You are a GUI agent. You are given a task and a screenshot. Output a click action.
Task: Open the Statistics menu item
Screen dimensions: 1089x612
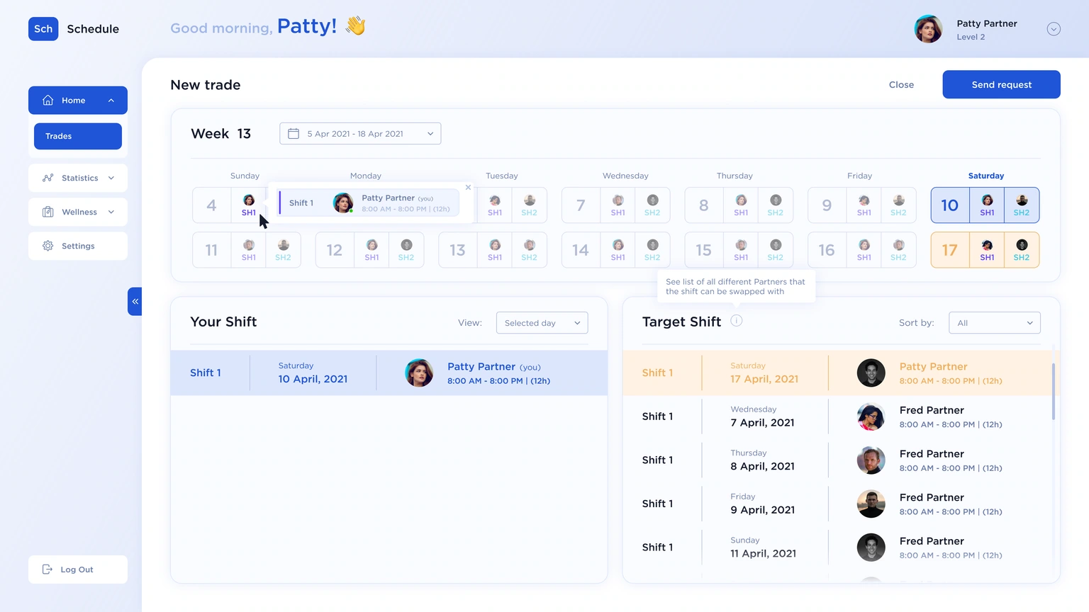click(x=78, y=178)
